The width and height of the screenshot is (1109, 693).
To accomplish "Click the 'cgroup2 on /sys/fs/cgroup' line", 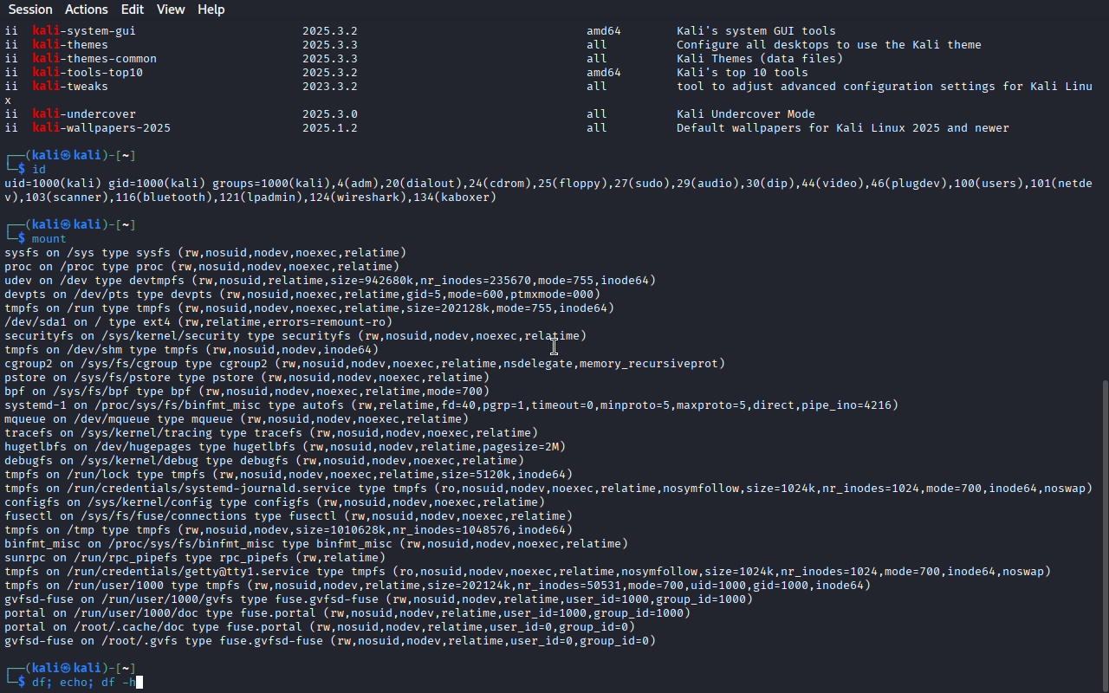I will (364, 364).
